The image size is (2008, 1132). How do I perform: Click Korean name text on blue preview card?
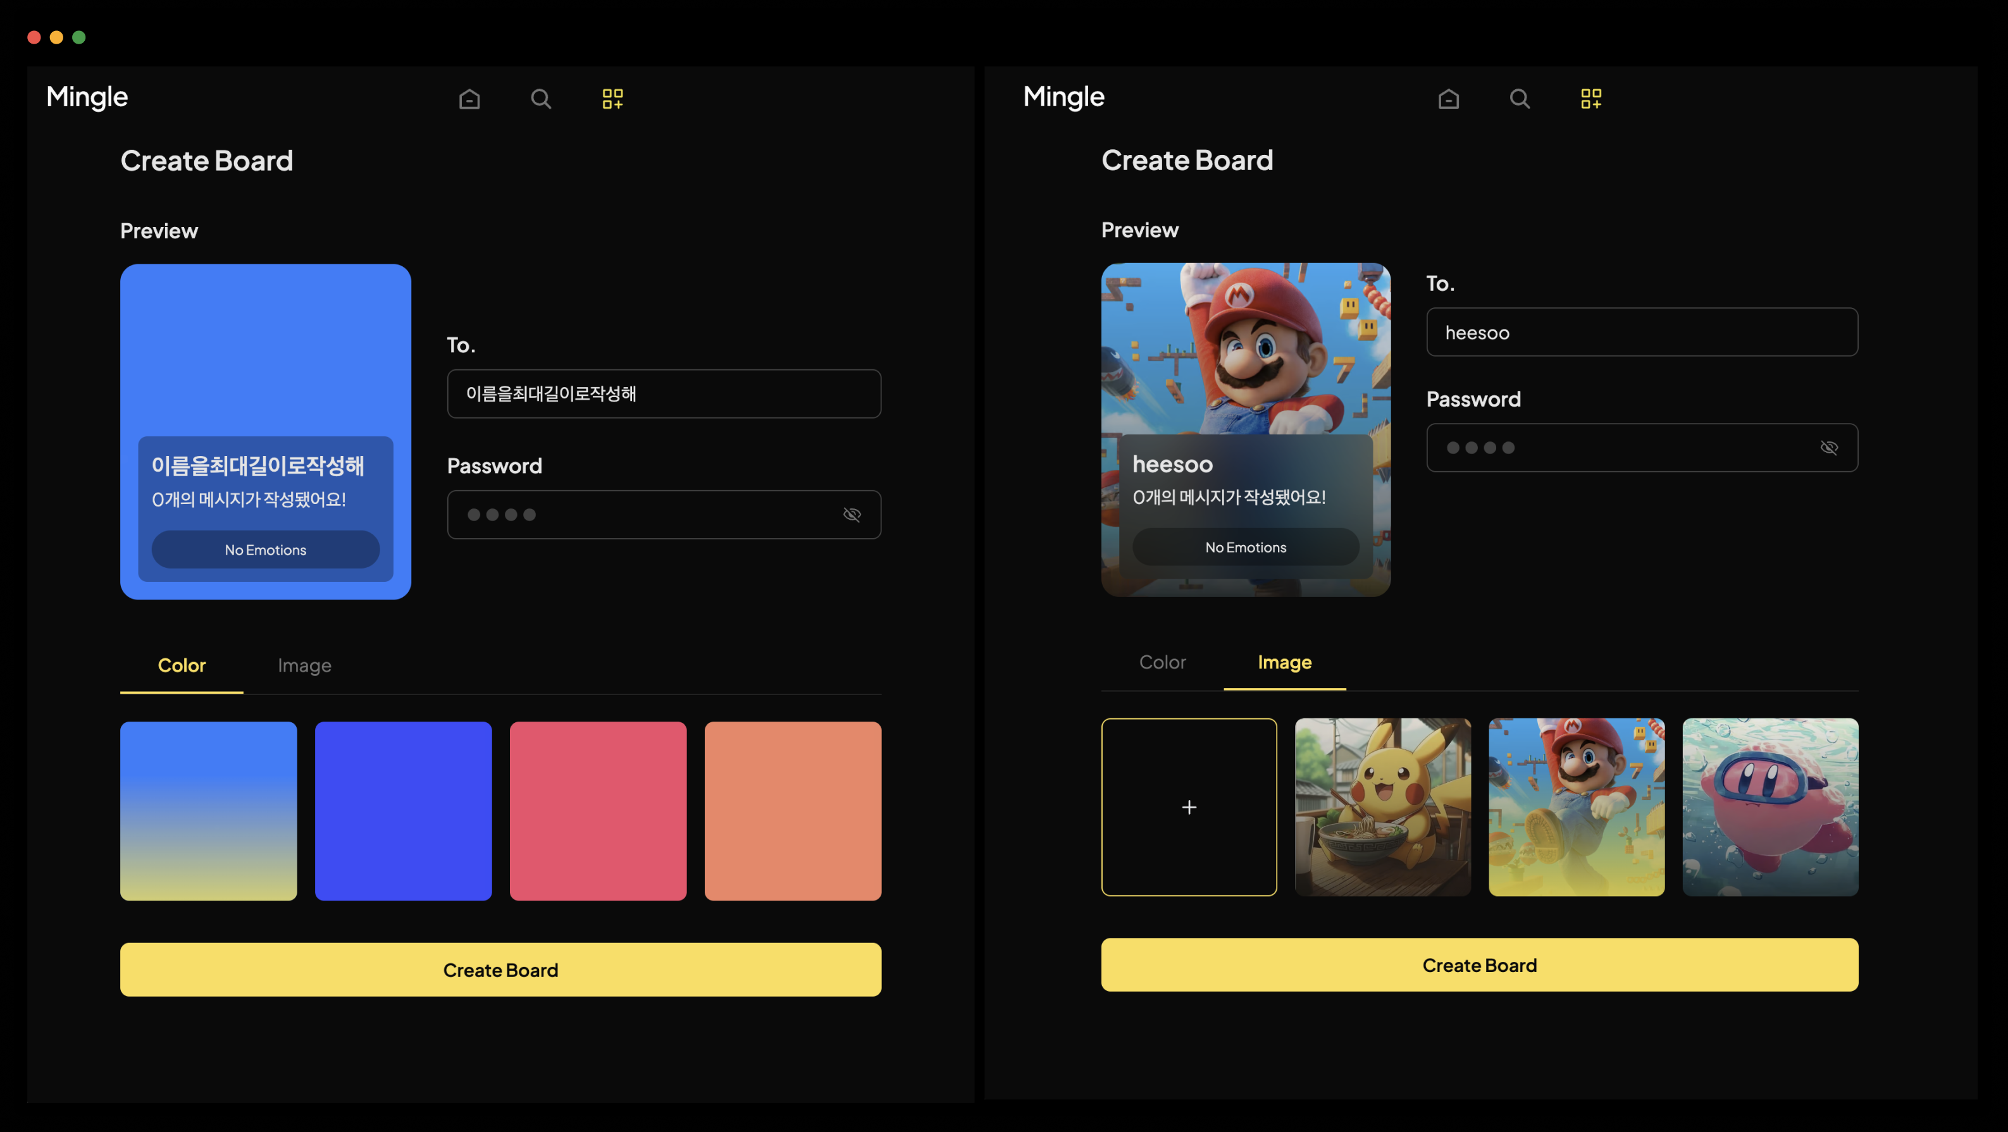point(258,466)
